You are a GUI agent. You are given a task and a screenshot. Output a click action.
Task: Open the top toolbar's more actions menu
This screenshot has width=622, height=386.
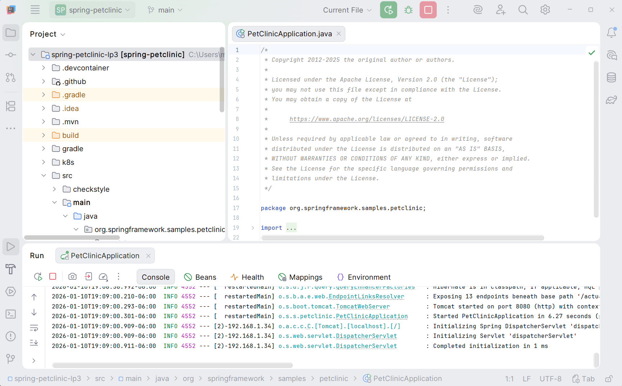[448, 10]
